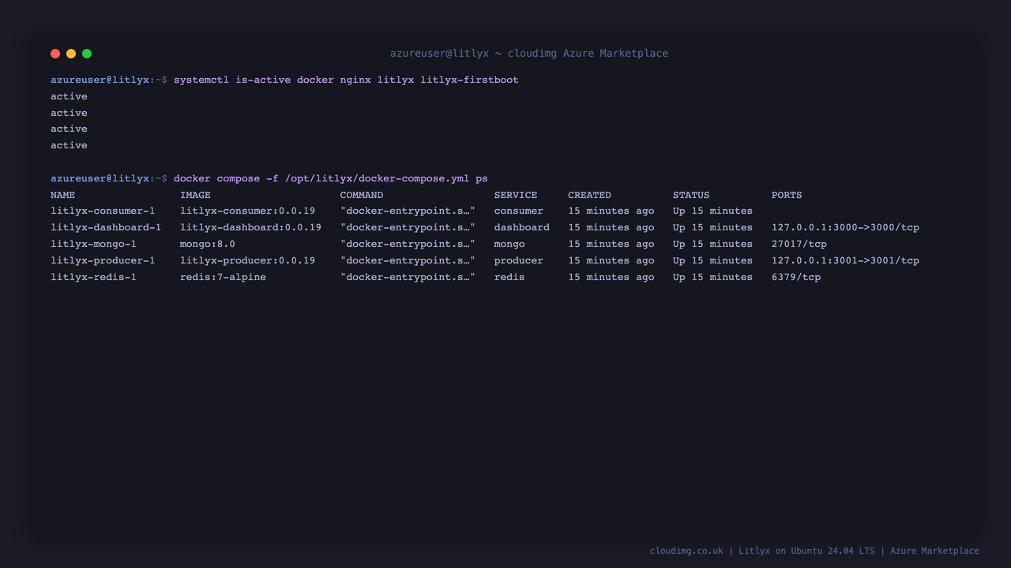Click the NAME column header
The image size is (1011, 568).
[63, 195]
